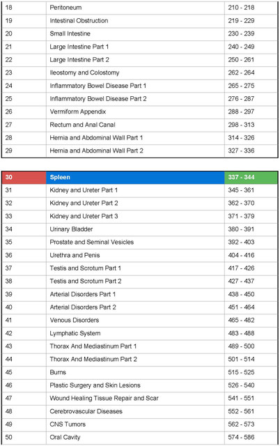Open Prostate and Seminal Vesicles chapter

coord(139,243)
